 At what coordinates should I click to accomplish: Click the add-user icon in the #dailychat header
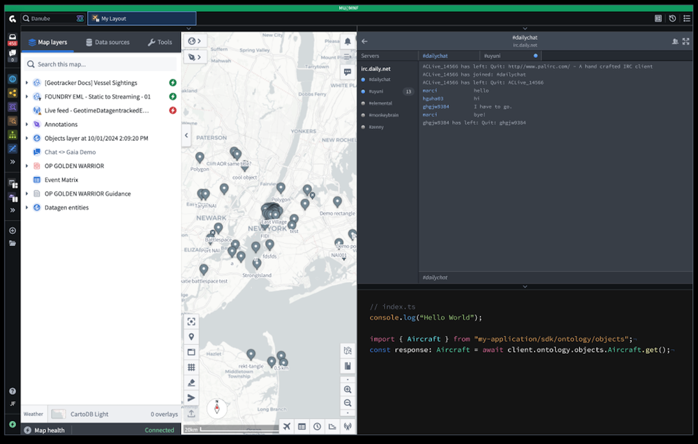pos(674,42)
